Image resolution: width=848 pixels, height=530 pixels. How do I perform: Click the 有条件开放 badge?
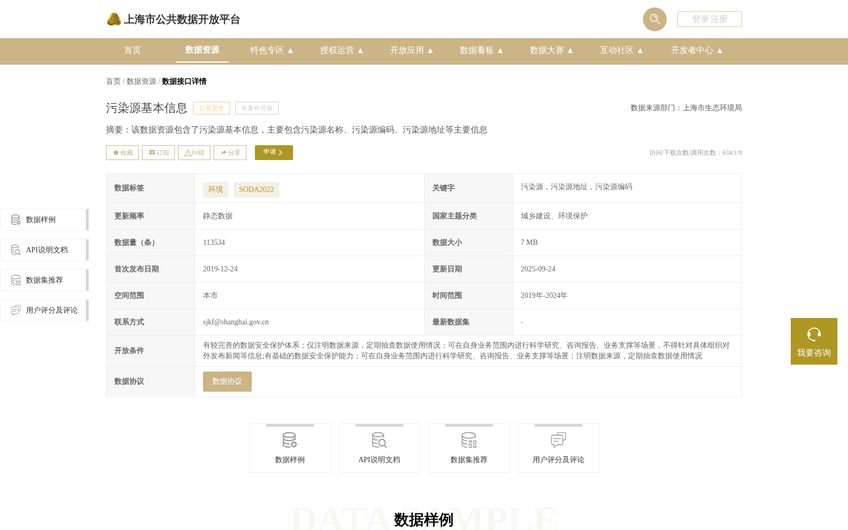(x=257, y=108)
